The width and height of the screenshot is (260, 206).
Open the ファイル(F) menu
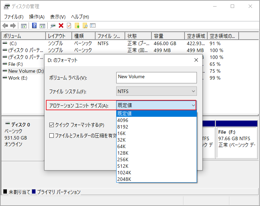pyautogui.click(x=13, y=17)
